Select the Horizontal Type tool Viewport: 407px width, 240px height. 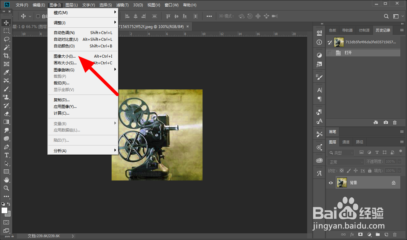(6, 155)
